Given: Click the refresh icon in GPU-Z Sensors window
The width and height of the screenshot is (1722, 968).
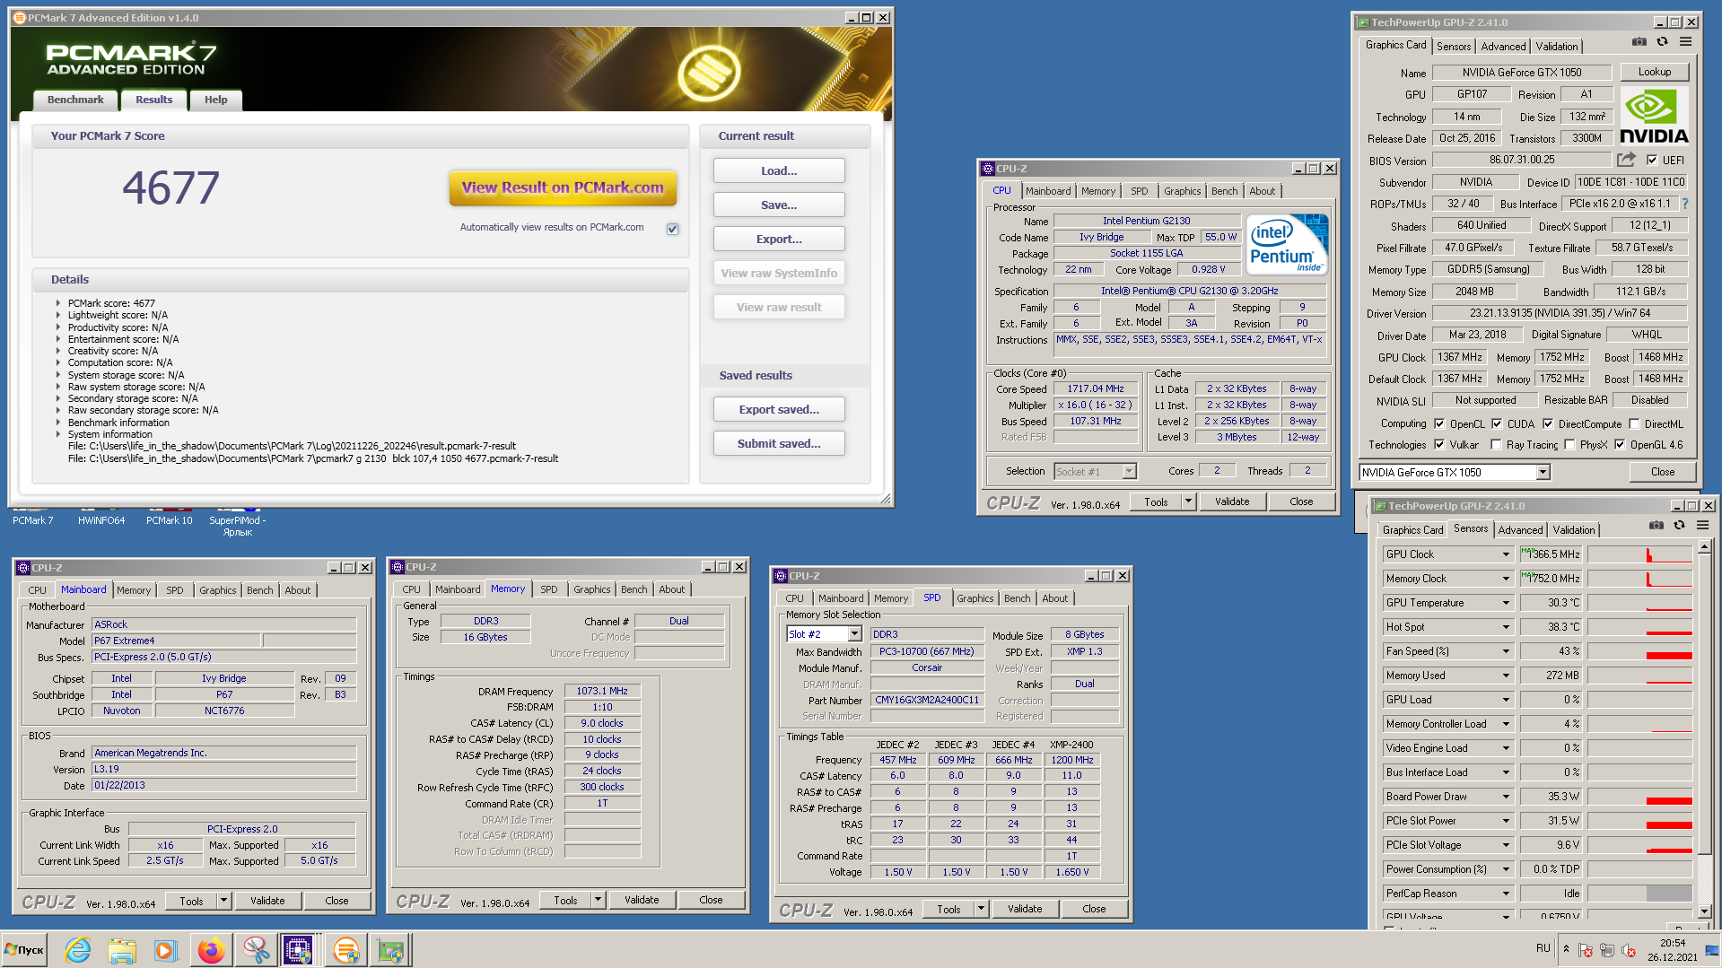Looking at the screenshot, I should [1679, 526].
